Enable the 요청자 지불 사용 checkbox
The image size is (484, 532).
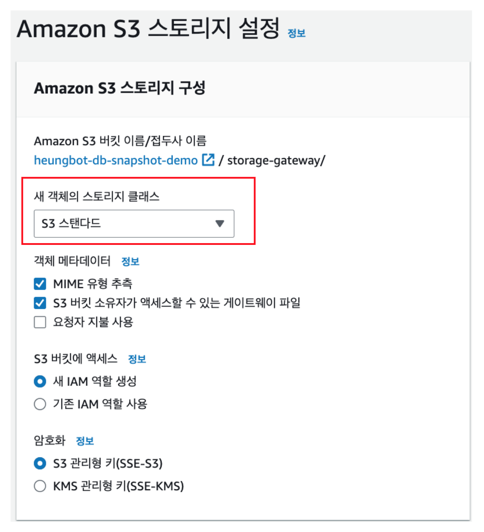click(40, 322)
